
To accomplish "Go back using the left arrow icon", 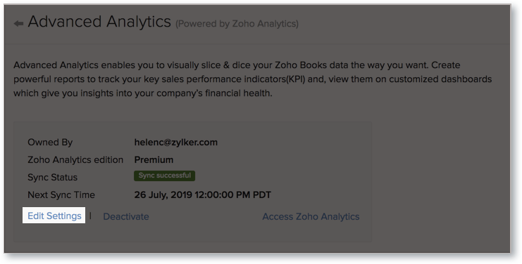I will point(18,24).
